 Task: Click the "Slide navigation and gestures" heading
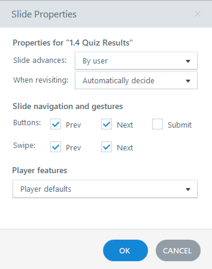pos(68,106)
